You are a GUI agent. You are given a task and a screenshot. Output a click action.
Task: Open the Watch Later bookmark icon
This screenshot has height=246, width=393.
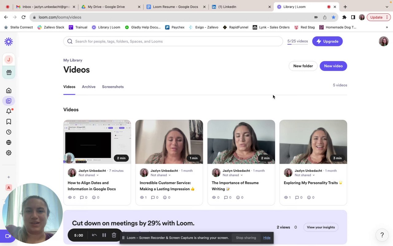pyautogui.click(x=9, y=122)
